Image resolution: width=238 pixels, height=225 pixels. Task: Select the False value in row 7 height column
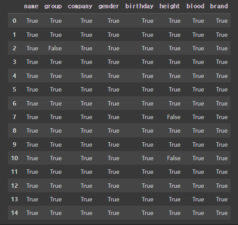click(x=174, y=117)
